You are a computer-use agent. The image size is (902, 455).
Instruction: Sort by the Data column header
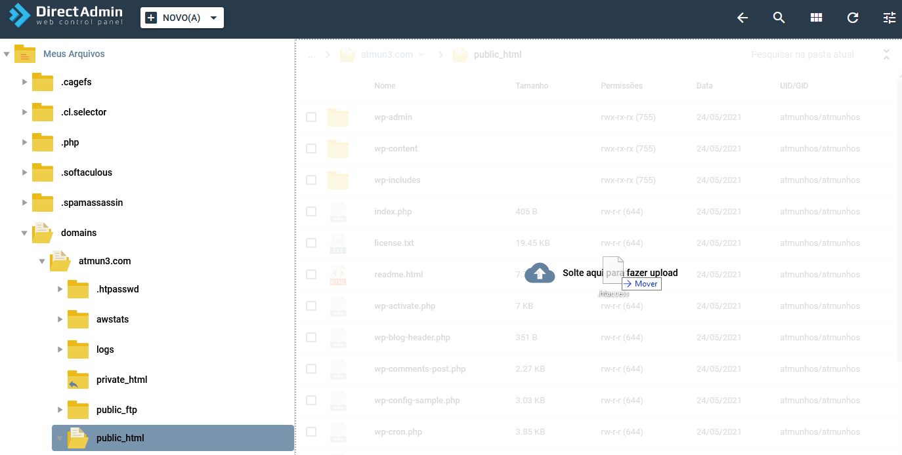(704, 86)
